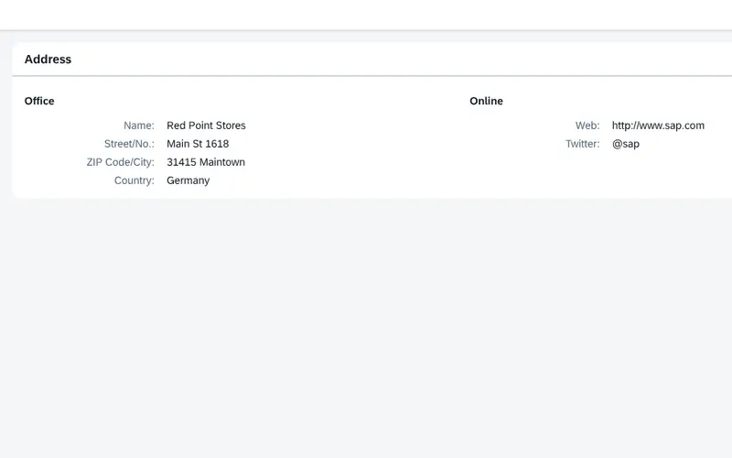Click the @sap Twitter handle
The height and width of the screenshot is (458, 732).
pos(626,144)
